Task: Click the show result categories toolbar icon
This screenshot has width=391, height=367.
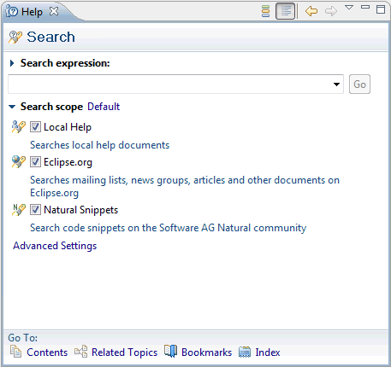Action: click(x=265, y=11)
